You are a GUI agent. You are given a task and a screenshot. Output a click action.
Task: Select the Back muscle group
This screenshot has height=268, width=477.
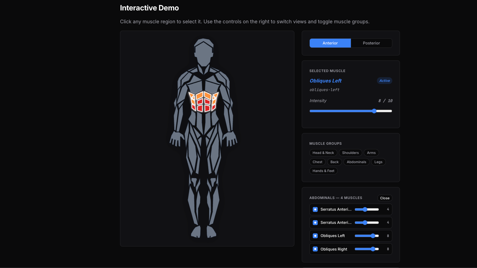pos(334,162)
